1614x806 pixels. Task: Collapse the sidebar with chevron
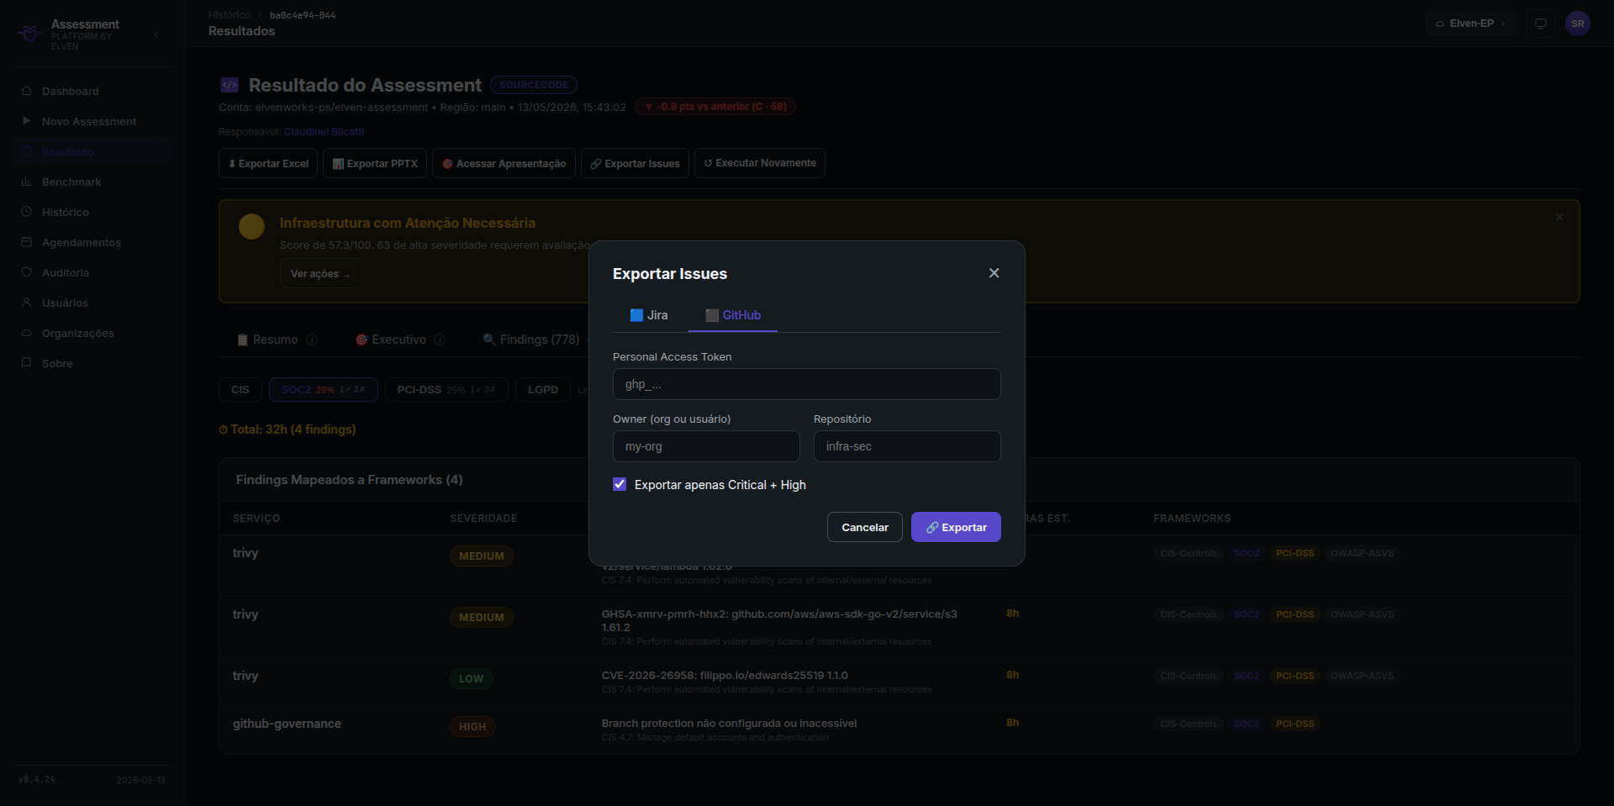coord(156,34)
